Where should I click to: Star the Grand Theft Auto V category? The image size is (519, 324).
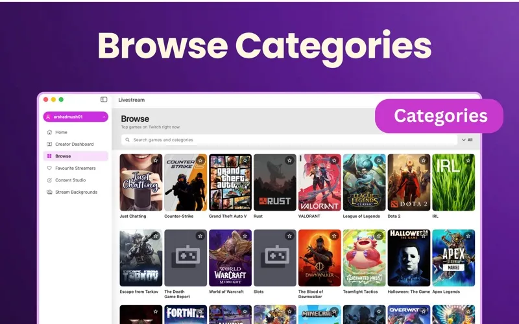pyautogui.click(x=245, y=160)
